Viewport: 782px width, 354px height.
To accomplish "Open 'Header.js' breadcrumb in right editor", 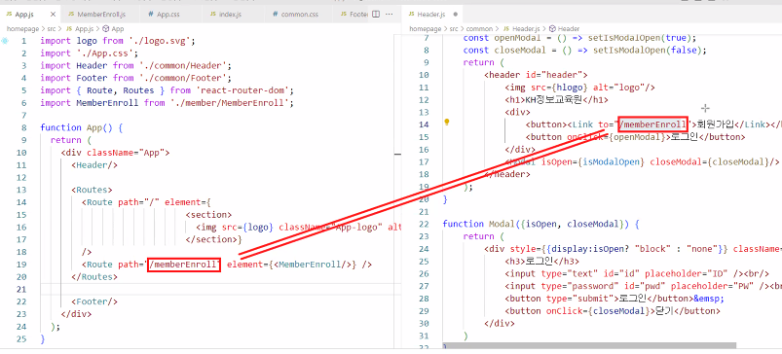I will [526, 29].
